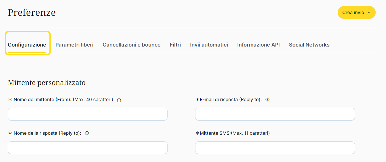Select the Filtri tab
The height and width of the screenshot is (162, 386).
pyautogui.click(x=175, y=45)
